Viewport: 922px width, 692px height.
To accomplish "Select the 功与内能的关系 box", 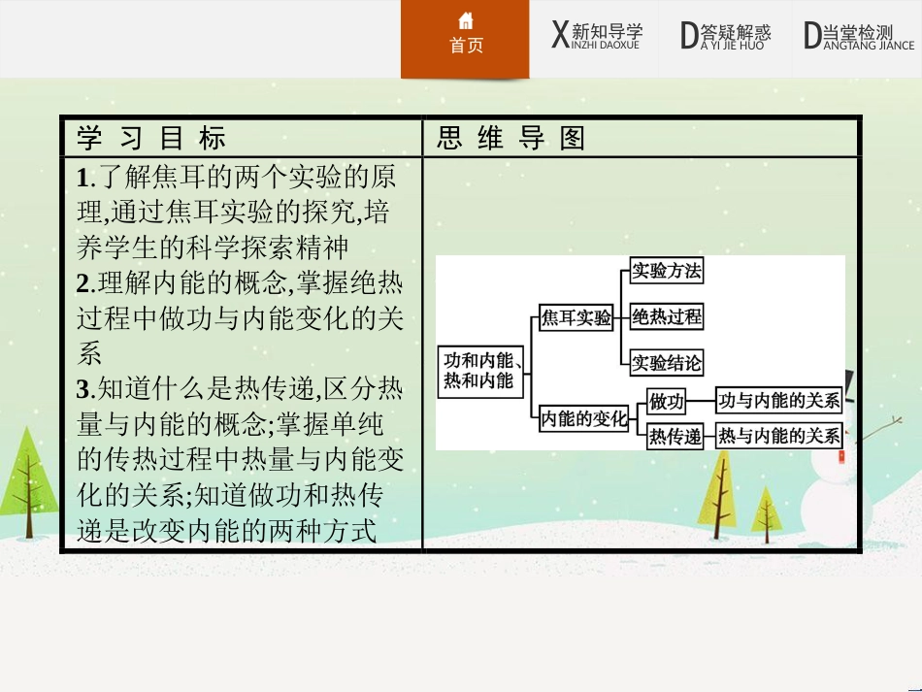I will (x=778, y=401).
